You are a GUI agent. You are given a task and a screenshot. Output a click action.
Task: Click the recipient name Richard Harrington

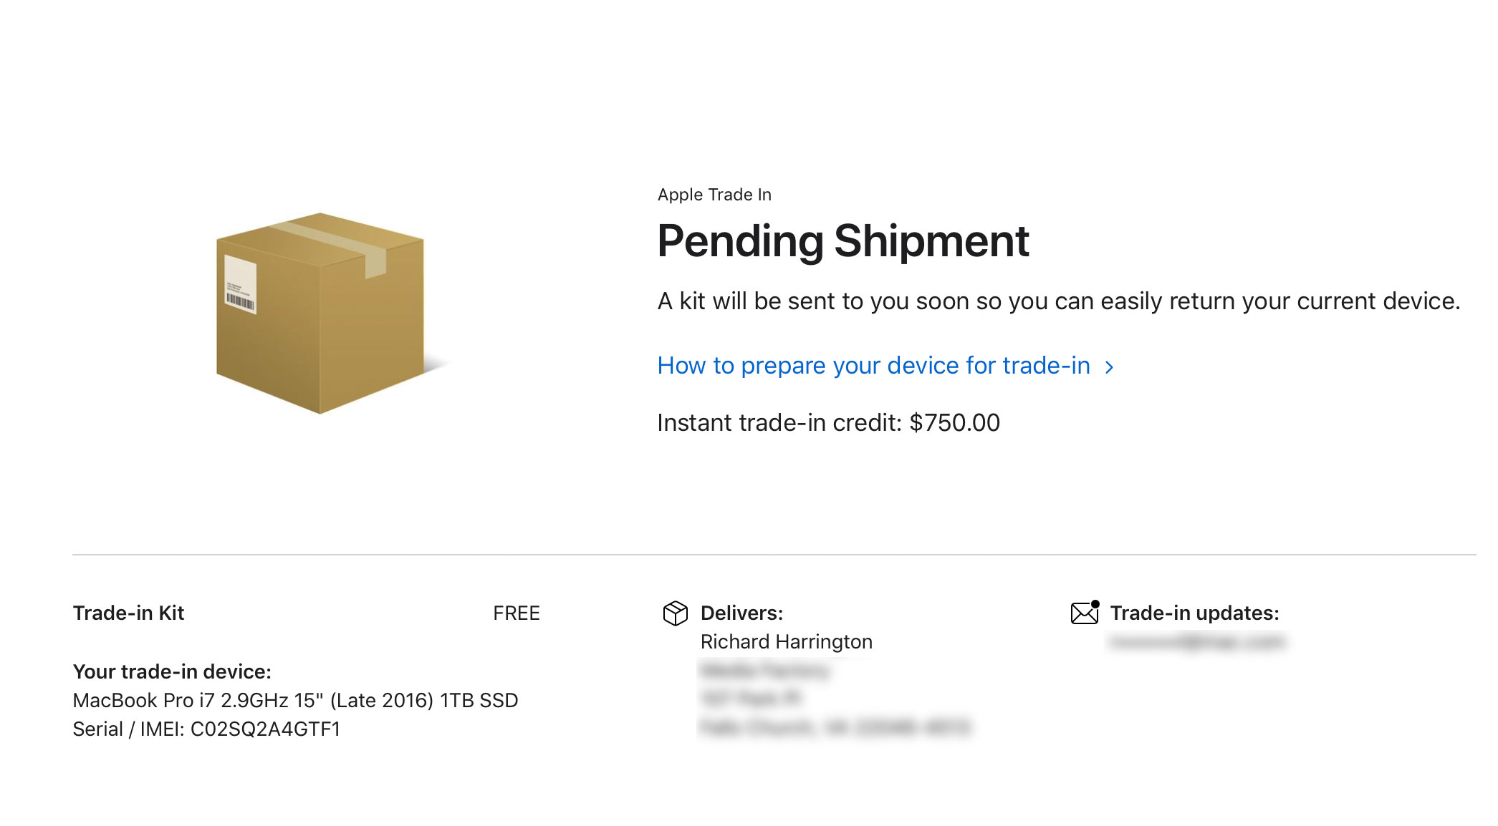point(786,642)
